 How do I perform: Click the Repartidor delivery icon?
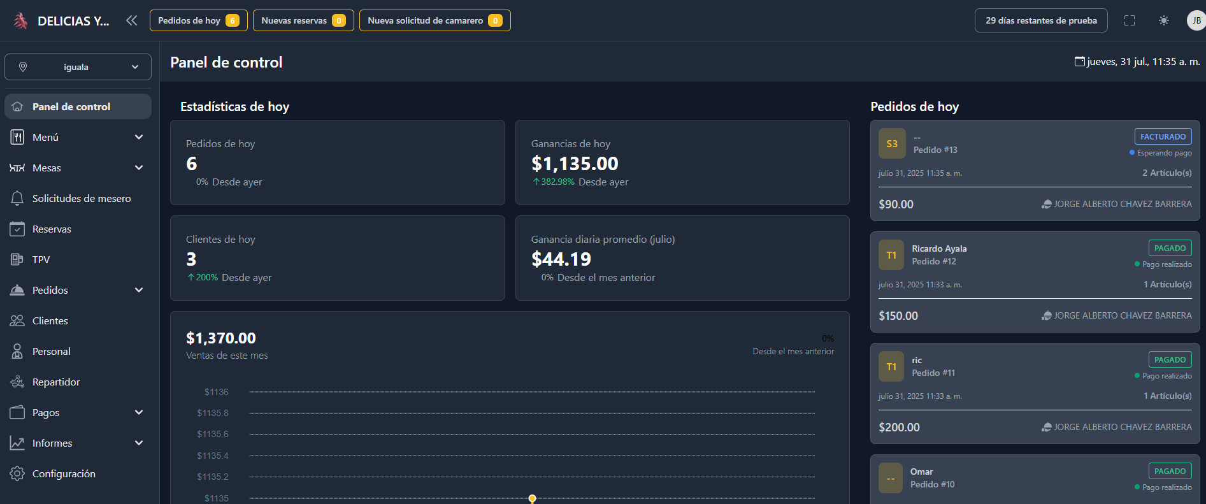point(17,382)
